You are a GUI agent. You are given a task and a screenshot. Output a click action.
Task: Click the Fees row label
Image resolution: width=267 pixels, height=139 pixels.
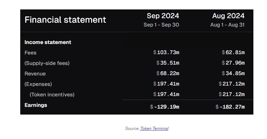pos(30,53)
